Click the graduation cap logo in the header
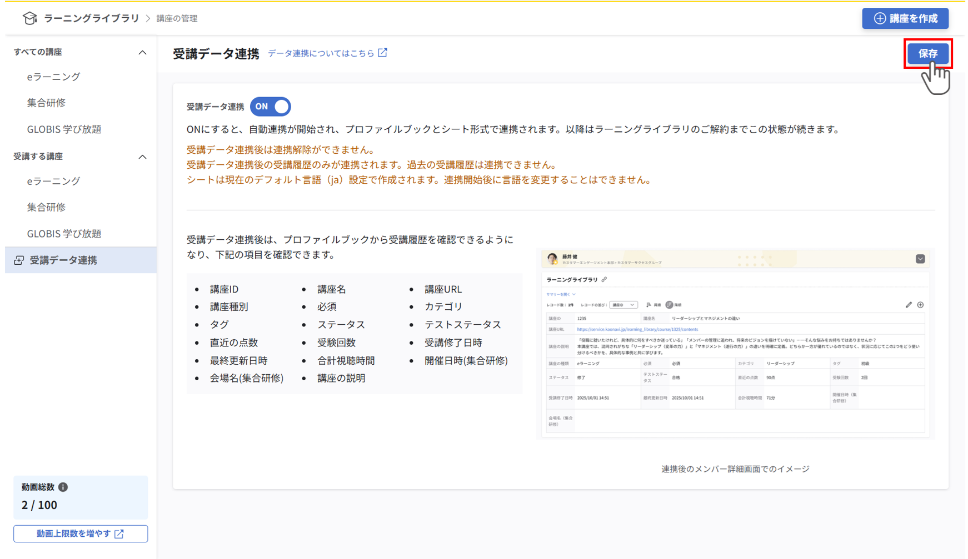 click(x=30, y=18)
